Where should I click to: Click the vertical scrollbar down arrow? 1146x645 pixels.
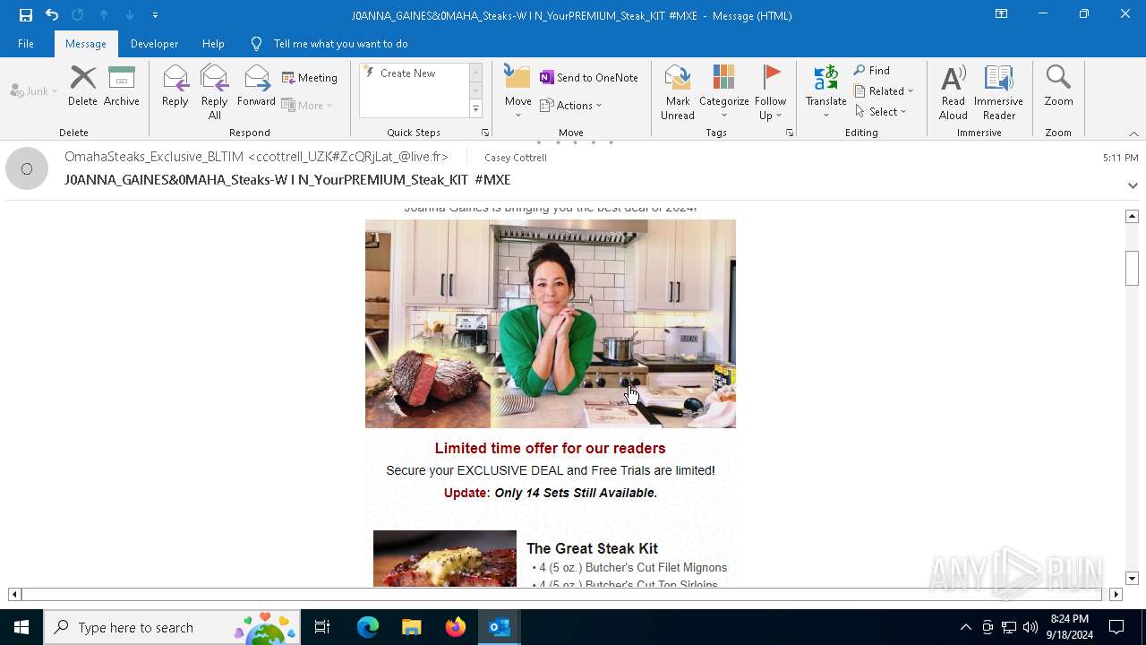point(1132,579)
